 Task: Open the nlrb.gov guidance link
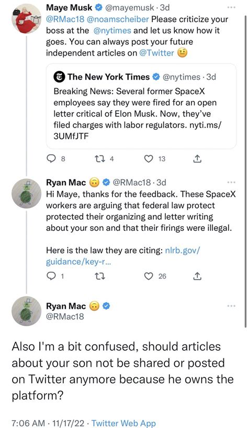[123, 256]
